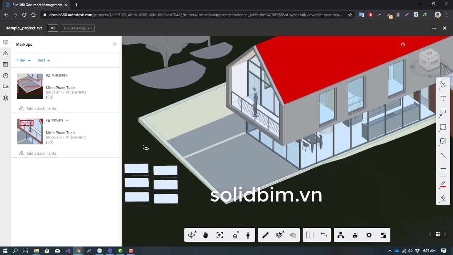Viewport: 453px width, 255px height.
Task: Activate the Fit to view tool
Action: click(x=220, y=235)
